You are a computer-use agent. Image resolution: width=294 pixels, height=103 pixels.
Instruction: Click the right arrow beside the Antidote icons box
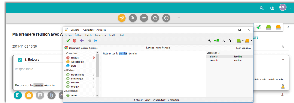pyautogui.click(x=288, y=27)
